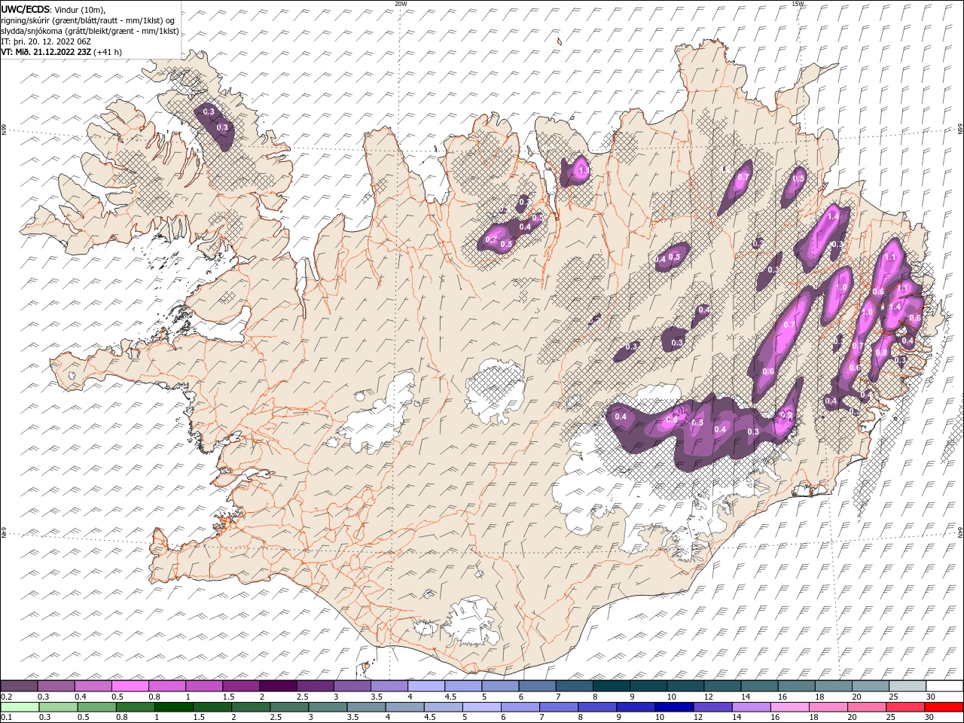964x723 pixels.
Task: Select the darkest green bottom-row swatch labeled 1
Action: click(x=174, y=707)
